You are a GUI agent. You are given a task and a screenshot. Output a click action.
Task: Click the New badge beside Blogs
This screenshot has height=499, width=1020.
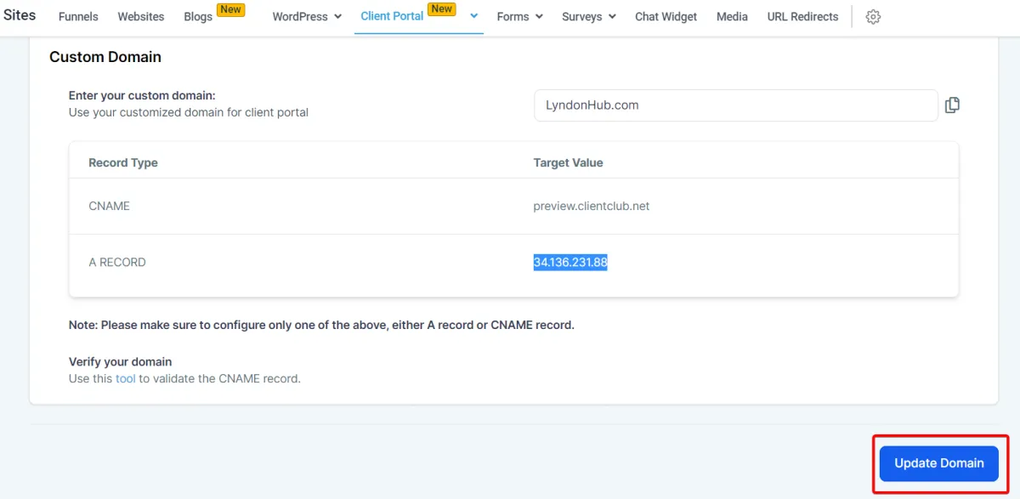click(231, 10)
